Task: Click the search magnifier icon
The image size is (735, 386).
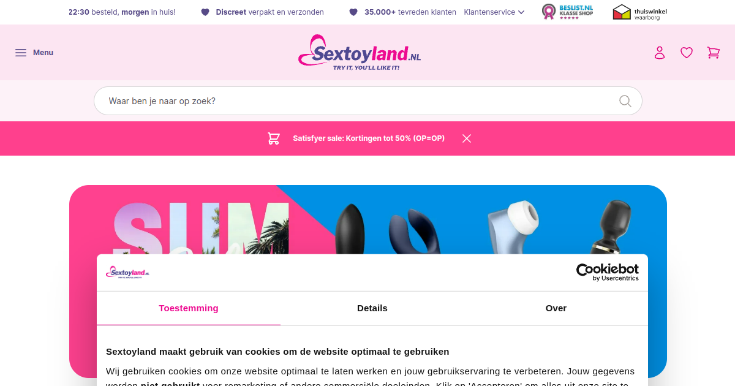Action: [x=625, y=101]
